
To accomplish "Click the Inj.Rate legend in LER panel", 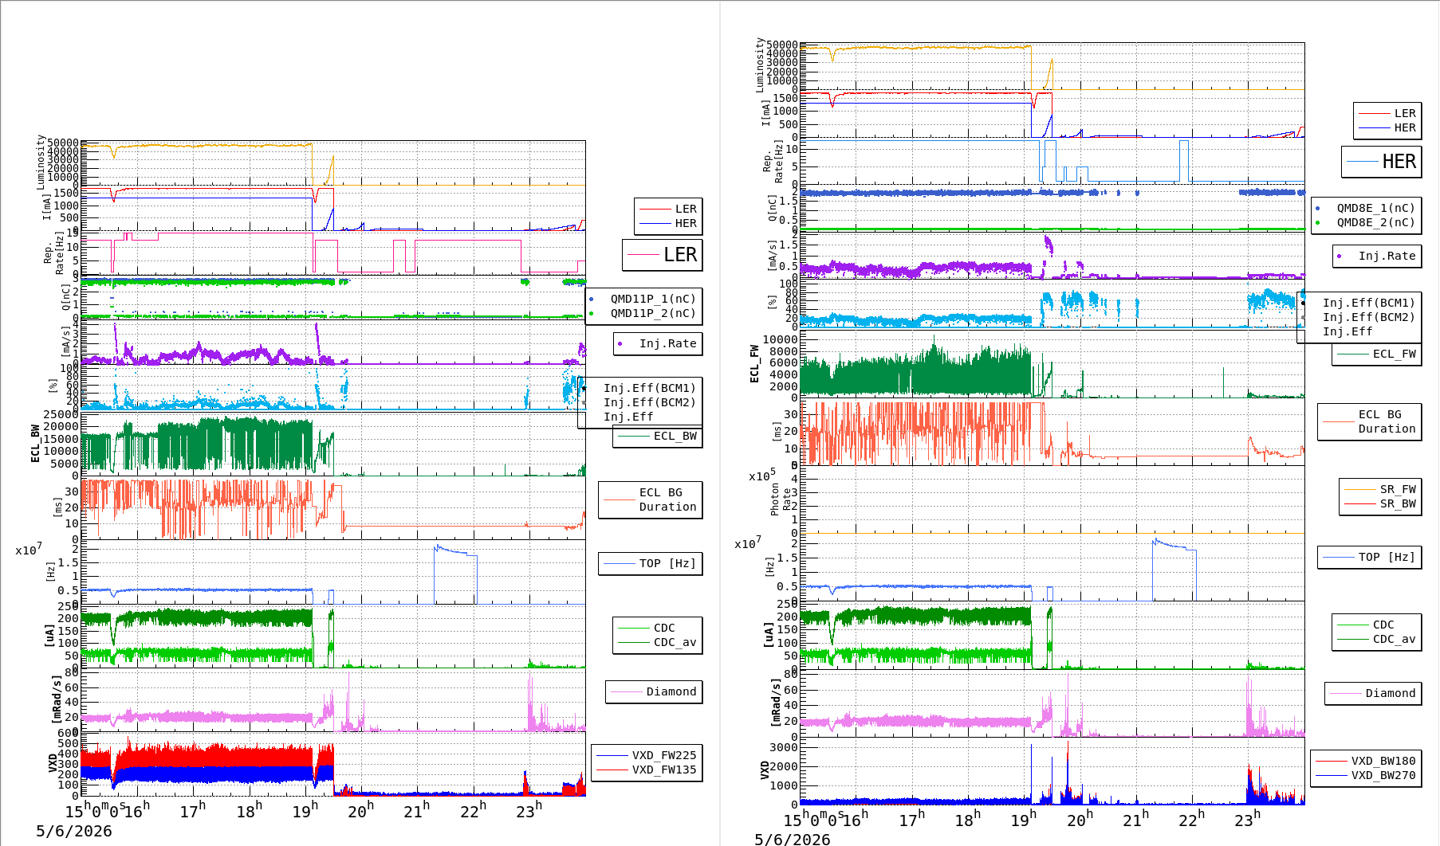I will 658,343.
